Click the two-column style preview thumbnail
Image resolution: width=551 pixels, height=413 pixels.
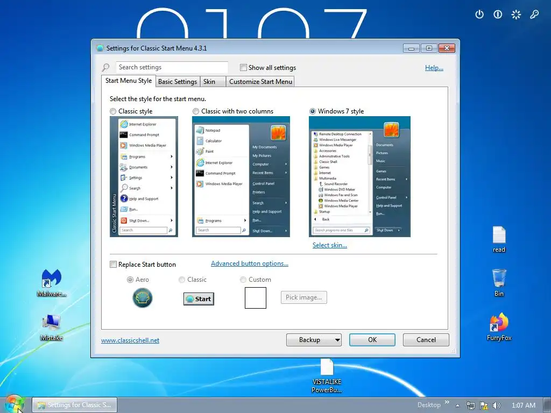(241, 176)
